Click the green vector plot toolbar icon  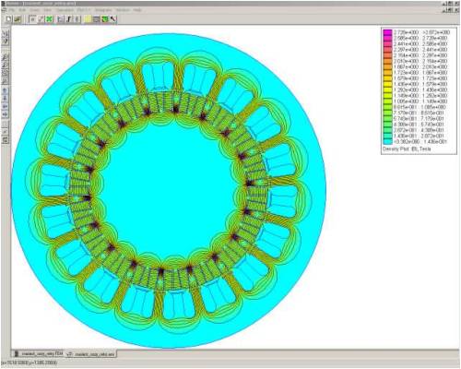(x=105, y=19)
